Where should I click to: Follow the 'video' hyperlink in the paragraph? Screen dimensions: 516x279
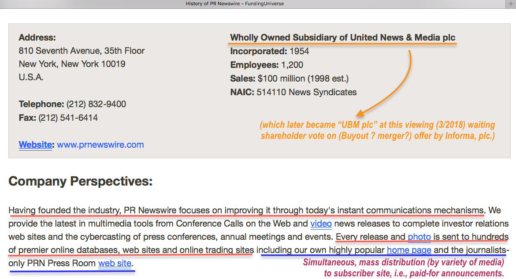[321, 223]
